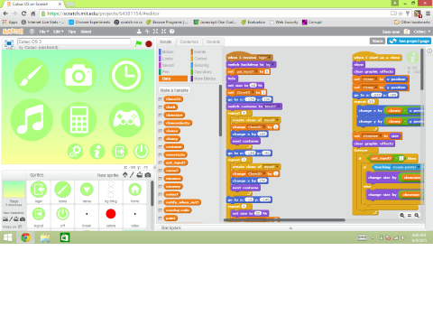This screenshot has height=325, width=433.
Task: Zoom in the scripts area magnifier
Action: (x=417, y=215)
